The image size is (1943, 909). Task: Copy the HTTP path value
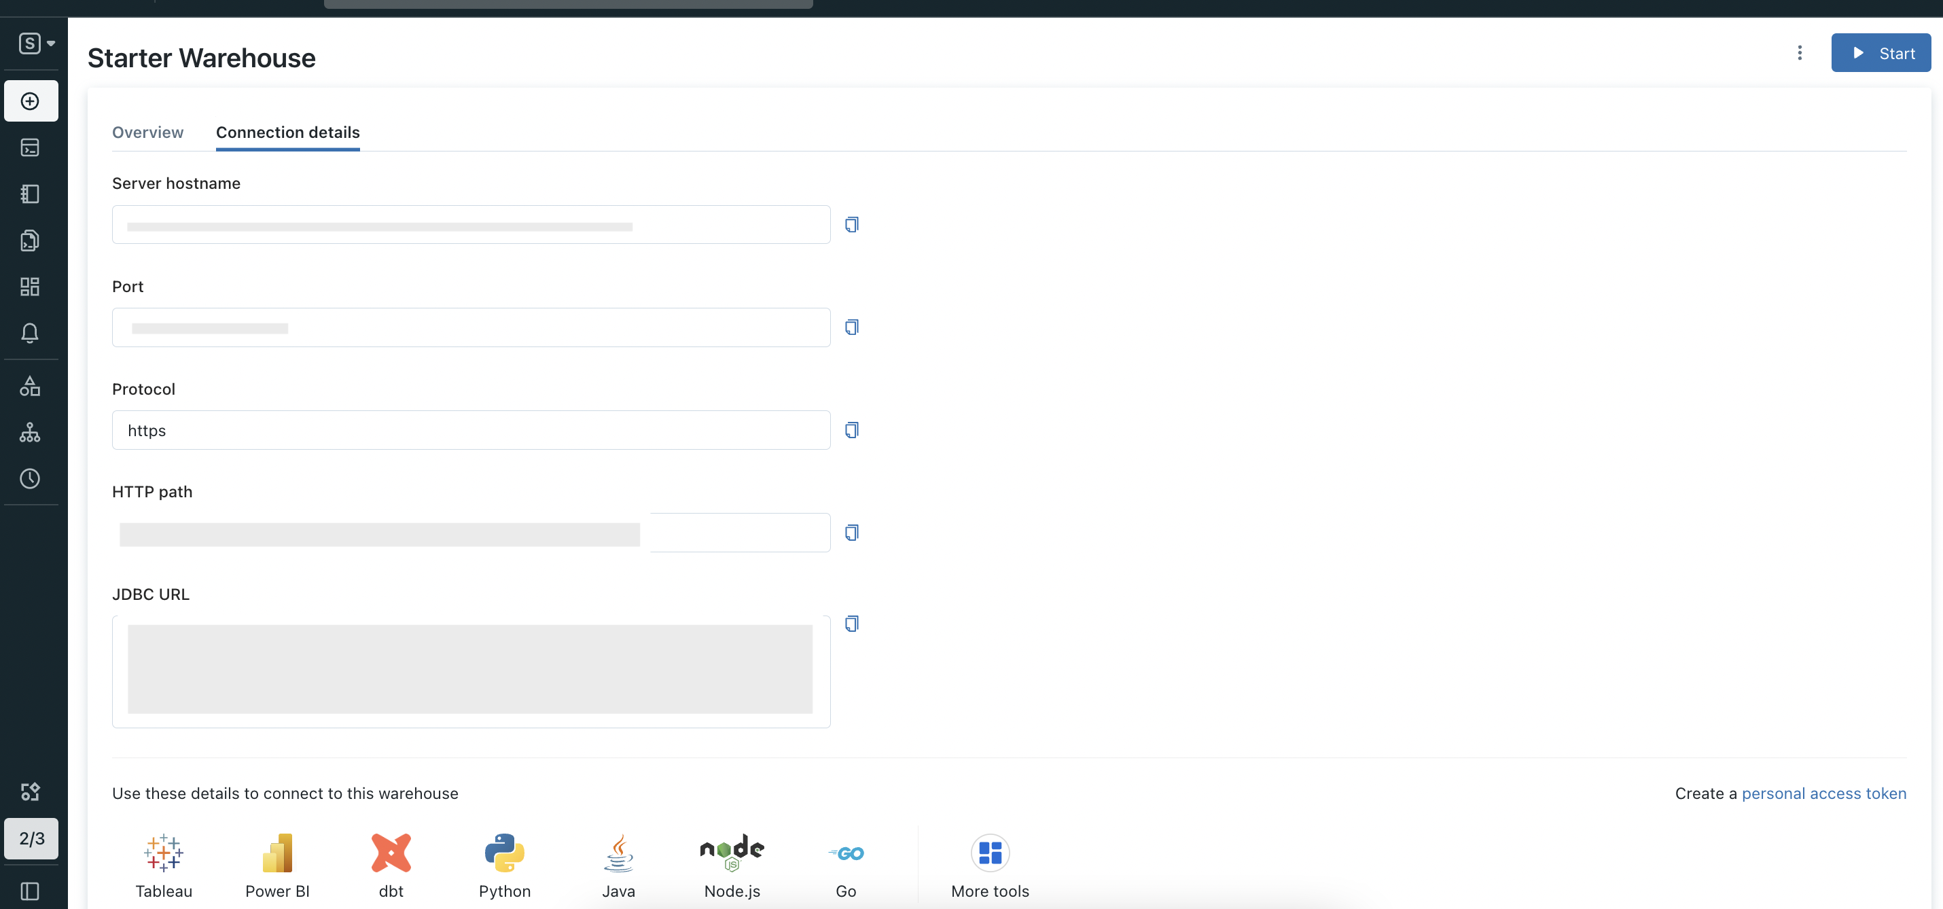click(851, 533)
